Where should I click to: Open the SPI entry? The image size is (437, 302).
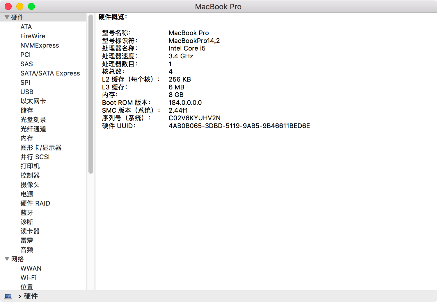point(25,82)
